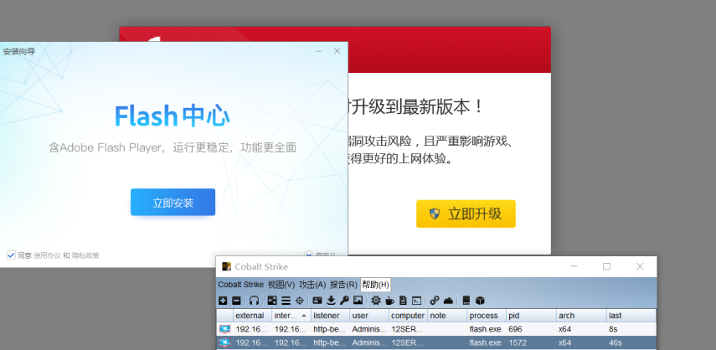The height and width of the screenshot is (350, 716).
Task: Open the 隐私政策 privacy policy link
Action: [x=85, y=255]
